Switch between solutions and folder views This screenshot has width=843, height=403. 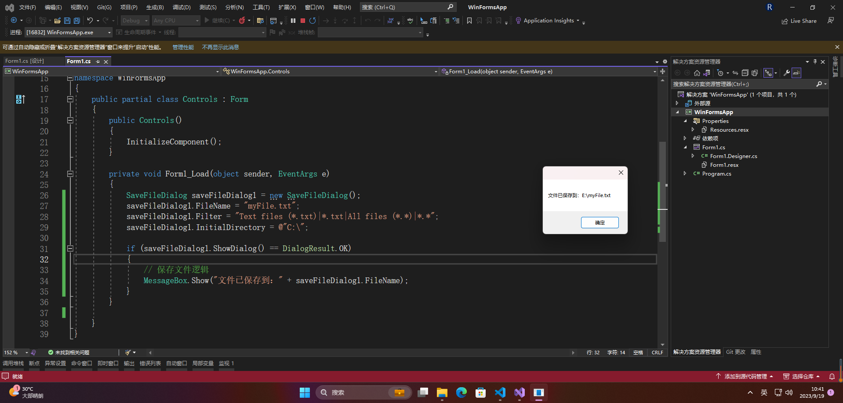coord(707,73)
